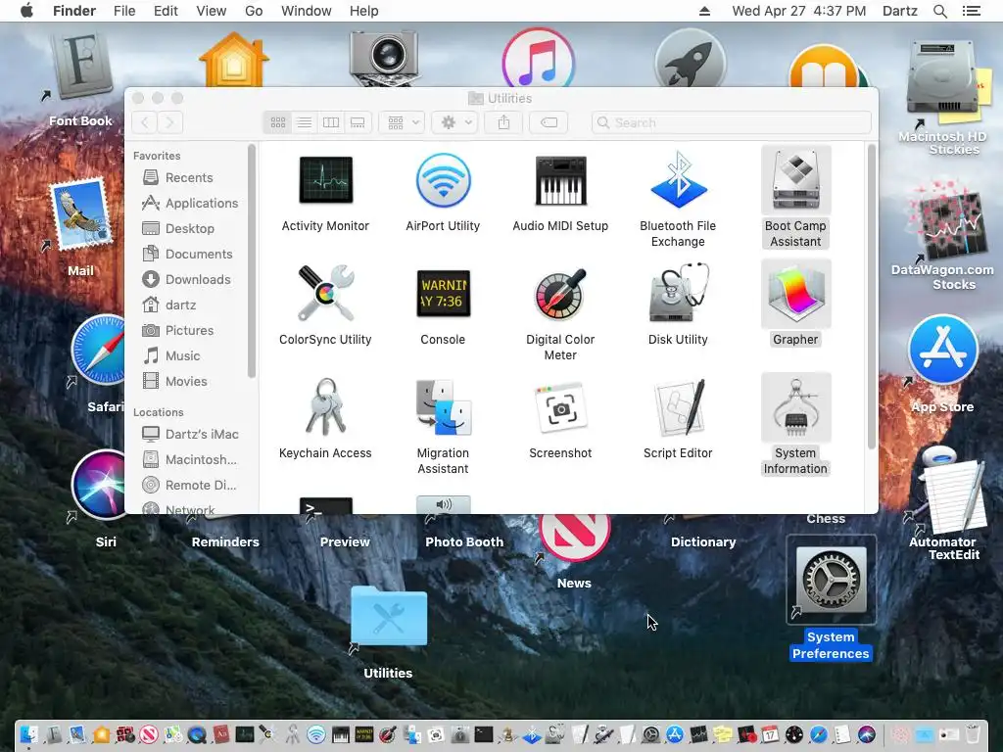1003x752 pixels.
Task: Open Activity Monitor in the Utilities window
Action: pyautogui.click(x=325, y=180)
